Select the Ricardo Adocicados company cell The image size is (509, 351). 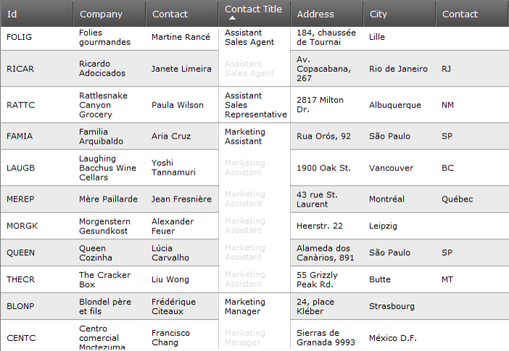[x=102, y=69]
